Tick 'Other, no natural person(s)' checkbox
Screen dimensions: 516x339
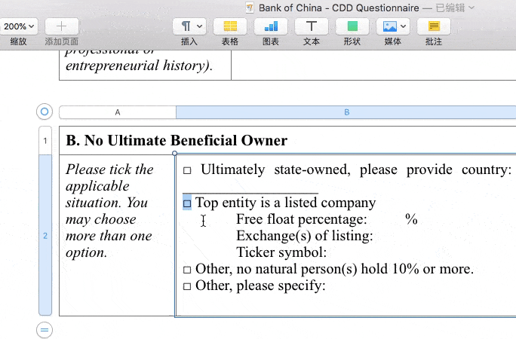click(x=187, y=270)
